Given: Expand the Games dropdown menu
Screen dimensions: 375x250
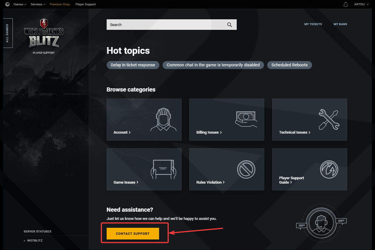Looking at the screenshot, I should [x=20, y=4].
